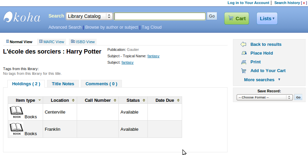Open the Library Catalog search dropdown

[x=89, y=16]
